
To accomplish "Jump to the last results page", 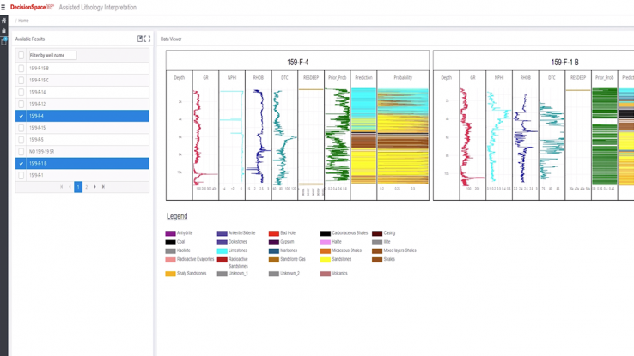I will pyautogui.click(x=103, y=187).
